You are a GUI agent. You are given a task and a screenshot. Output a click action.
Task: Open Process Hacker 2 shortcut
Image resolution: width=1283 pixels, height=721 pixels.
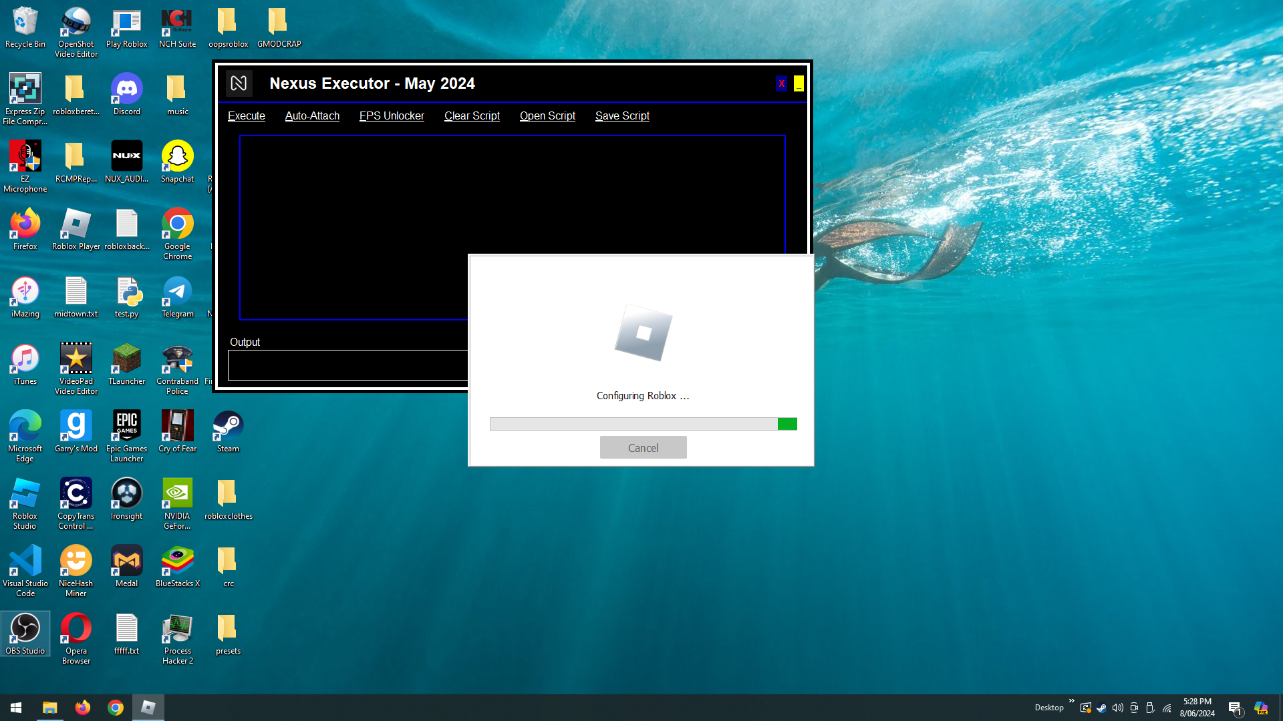pos(177,629)
